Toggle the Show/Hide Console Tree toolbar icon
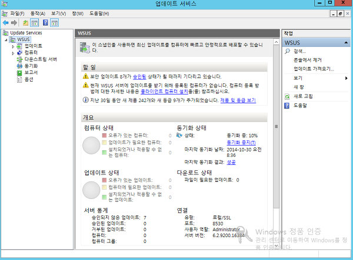 pyautogui.click(x=35, y=23)
